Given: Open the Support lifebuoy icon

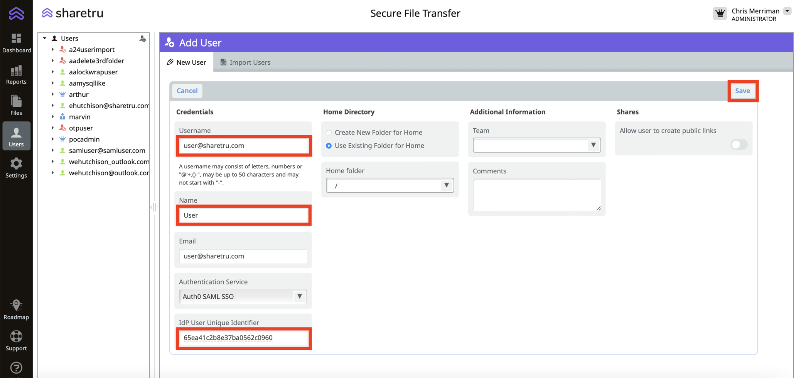Looking at the screenshot, I should coord(16,341).
